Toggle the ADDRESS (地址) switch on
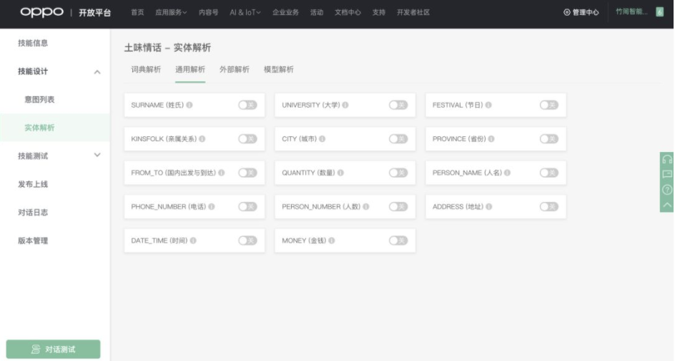This screenshot has width=675, height=361. pos(548,207)
